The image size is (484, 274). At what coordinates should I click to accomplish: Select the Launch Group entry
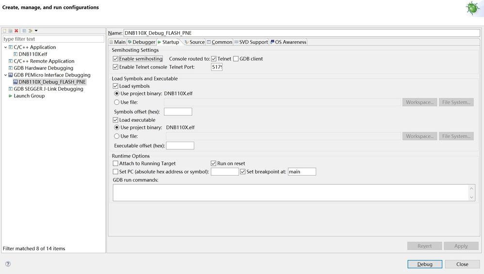(29, 96)
